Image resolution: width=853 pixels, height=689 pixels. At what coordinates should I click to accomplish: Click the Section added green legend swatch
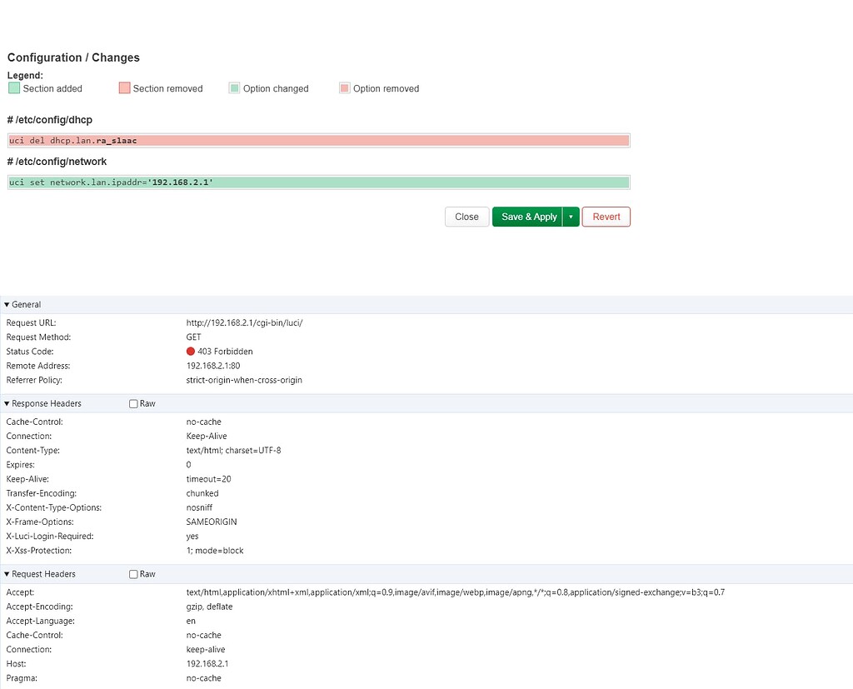click(x=15, y=87)
